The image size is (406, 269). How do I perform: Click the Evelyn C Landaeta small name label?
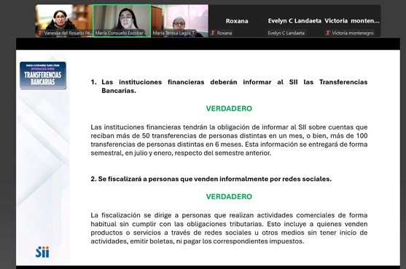tap(286, 33)
